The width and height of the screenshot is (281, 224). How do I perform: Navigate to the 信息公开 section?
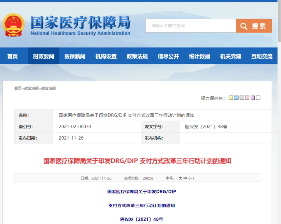[x=168, y=56]
